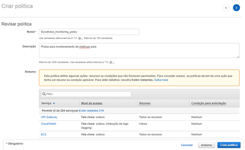Click the Condição para solicitação header
The height and width of the screenshot is (150, 245).
(x=208, y=103)
